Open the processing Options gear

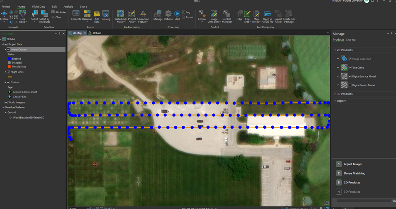pos(168,14)
